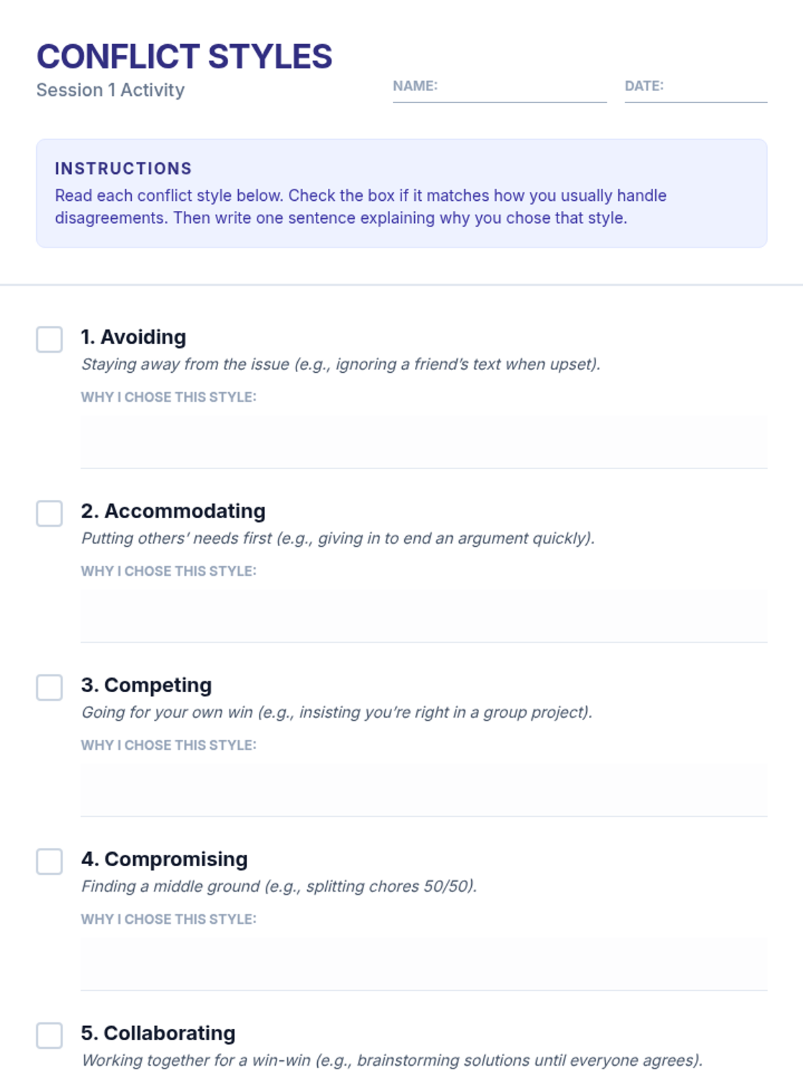This screenshot has width=803, height=1071.
Task: Select the Compromising style checkbox
Action: point(50,861)
